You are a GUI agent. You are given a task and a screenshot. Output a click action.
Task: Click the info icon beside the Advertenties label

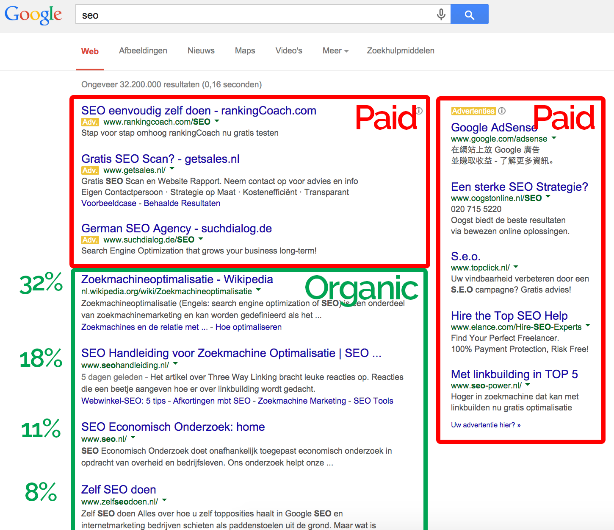(x=502, y=111)
